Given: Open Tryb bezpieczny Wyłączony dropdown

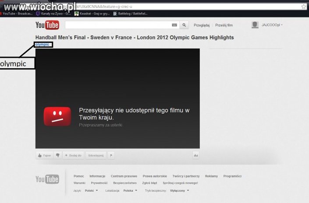Looking at the screenshot, I should [x=179, y=190].
